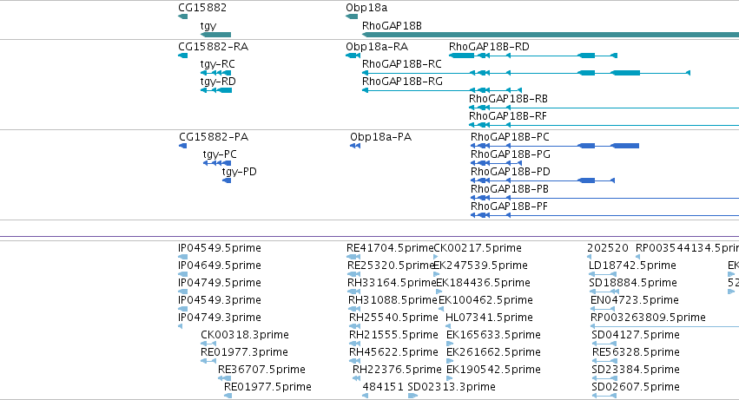Click EST RE36707.5prime
739x400 pixels.
click(x=261, y=370)
